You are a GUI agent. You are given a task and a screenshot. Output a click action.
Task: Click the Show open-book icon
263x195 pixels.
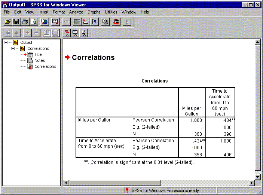47,33
